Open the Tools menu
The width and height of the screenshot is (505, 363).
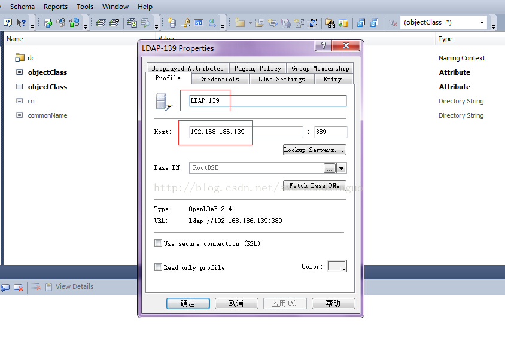click(85, 7)
